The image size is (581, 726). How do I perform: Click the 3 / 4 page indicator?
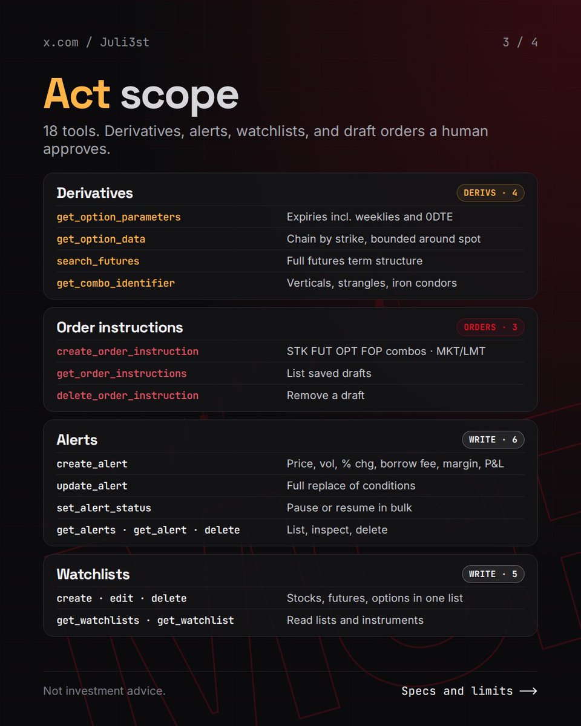520,42
